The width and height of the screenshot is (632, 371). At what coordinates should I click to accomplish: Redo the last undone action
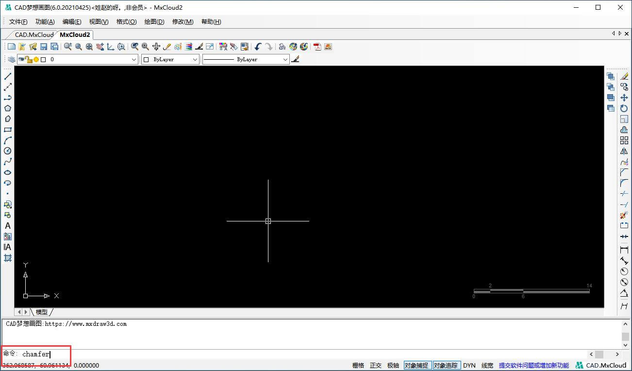pyautogui.click(x=268, y=47)
